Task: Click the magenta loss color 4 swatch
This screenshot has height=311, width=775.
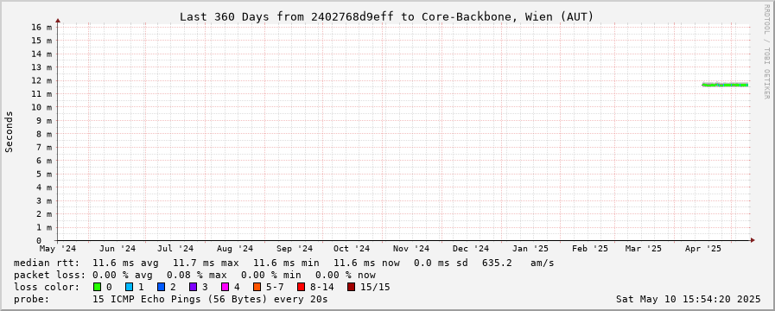Action: coord(225,287)
